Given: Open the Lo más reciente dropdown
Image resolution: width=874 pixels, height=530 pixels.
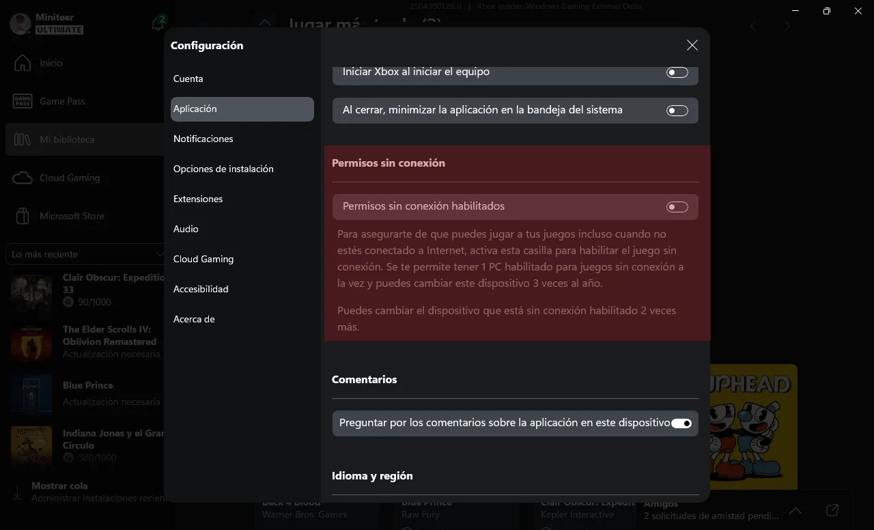Looking at the screenshot, I should click(86, 254).
